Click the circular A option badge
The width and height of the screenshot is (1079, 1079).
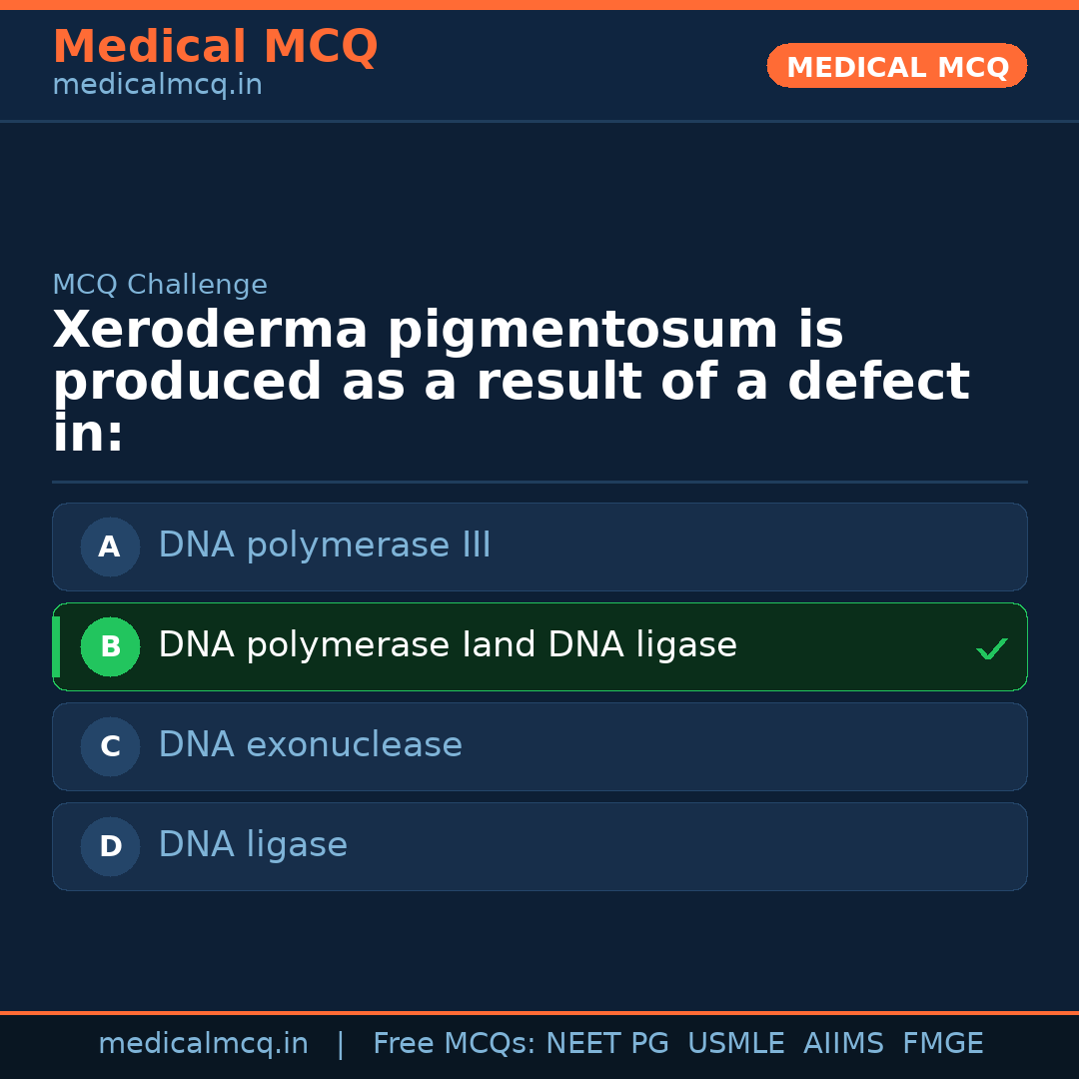[110, 546]
